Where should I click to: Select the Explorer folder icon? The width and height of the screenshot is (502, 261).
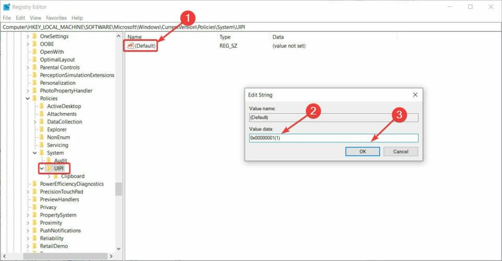click(x=42, y=129)
